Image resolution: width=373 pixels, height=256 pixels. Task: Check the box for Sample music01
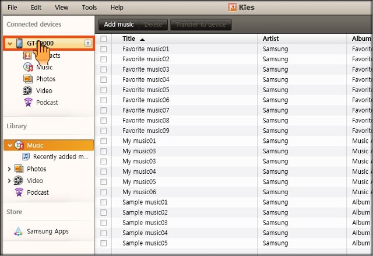click(104, 202)
